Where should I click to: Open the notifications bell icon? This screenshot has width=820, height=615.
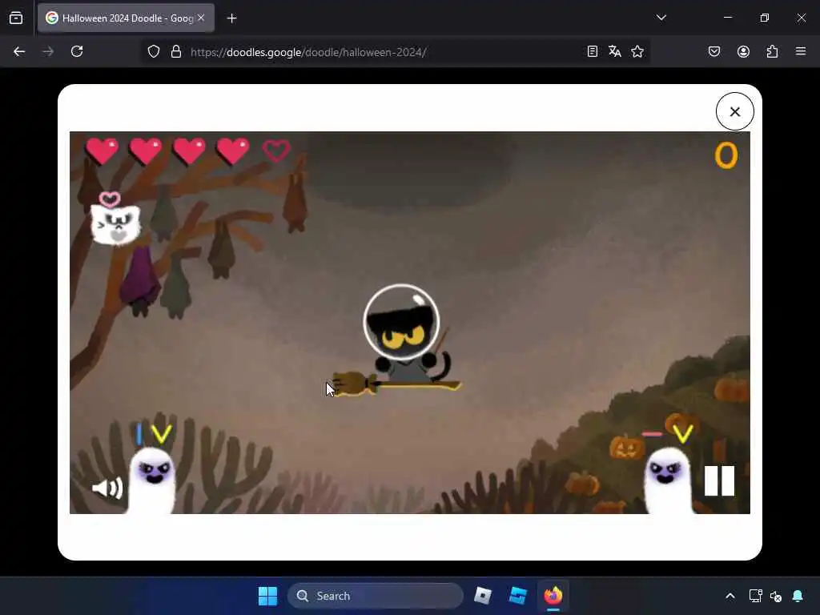[798, 596]
